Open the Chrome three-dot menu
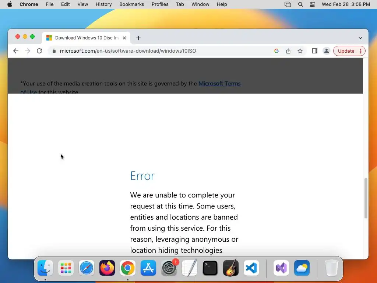 pos(360,51)
